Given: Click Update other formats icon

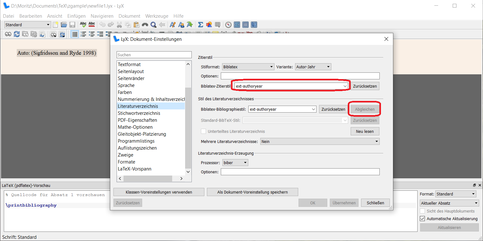Looking at the screenshot, I should pyautogui.click(x=62, y=34).
